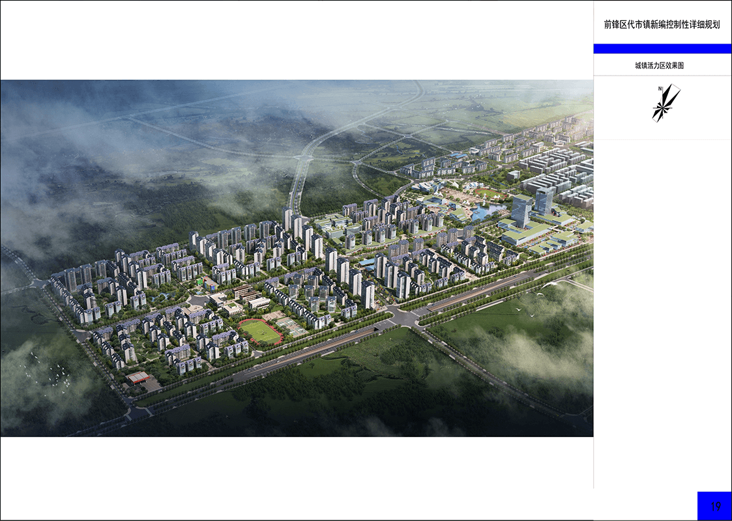Click the title 前锋区代市镇新编控制性详细规划
This screenshot has width=732, height=521.
[662, 25]
